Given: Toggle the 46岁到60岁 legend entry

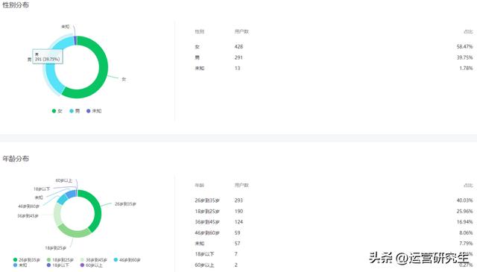Looking at the screenshot, I should 127,260.
